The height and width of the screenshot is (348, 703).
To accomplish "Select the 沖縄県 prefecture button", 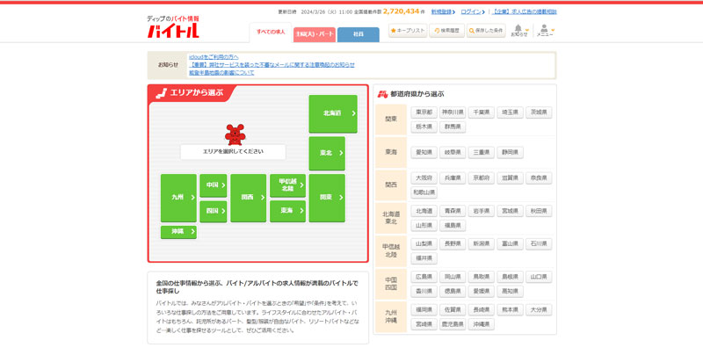I will pos(481,324).
